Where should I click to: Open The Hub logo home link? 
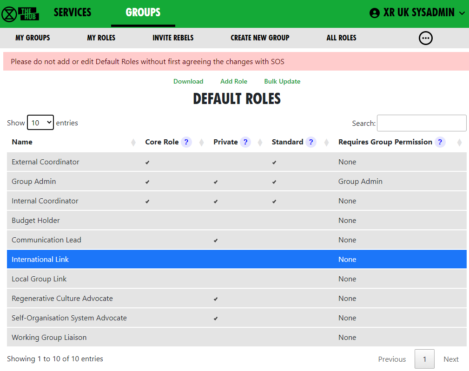(20, 14)
